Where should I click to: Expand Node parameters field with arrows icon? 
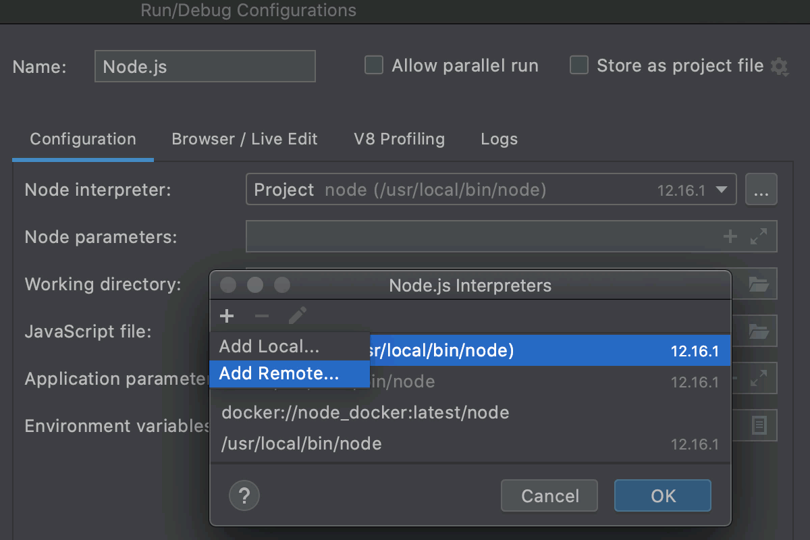(x=760, y=236)
